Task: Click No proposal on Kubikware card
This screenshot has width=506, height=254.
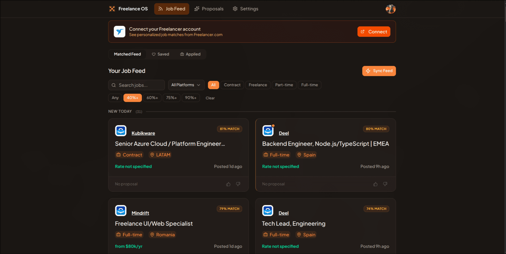Action: coord(126,184)
